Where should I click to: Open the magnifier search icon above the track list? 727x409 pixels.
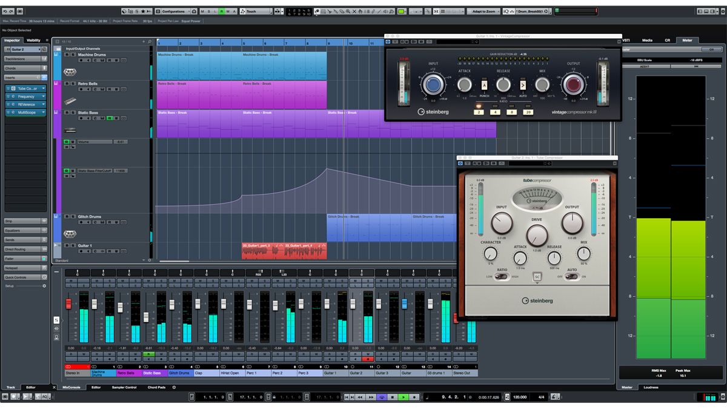click(150, 41)
